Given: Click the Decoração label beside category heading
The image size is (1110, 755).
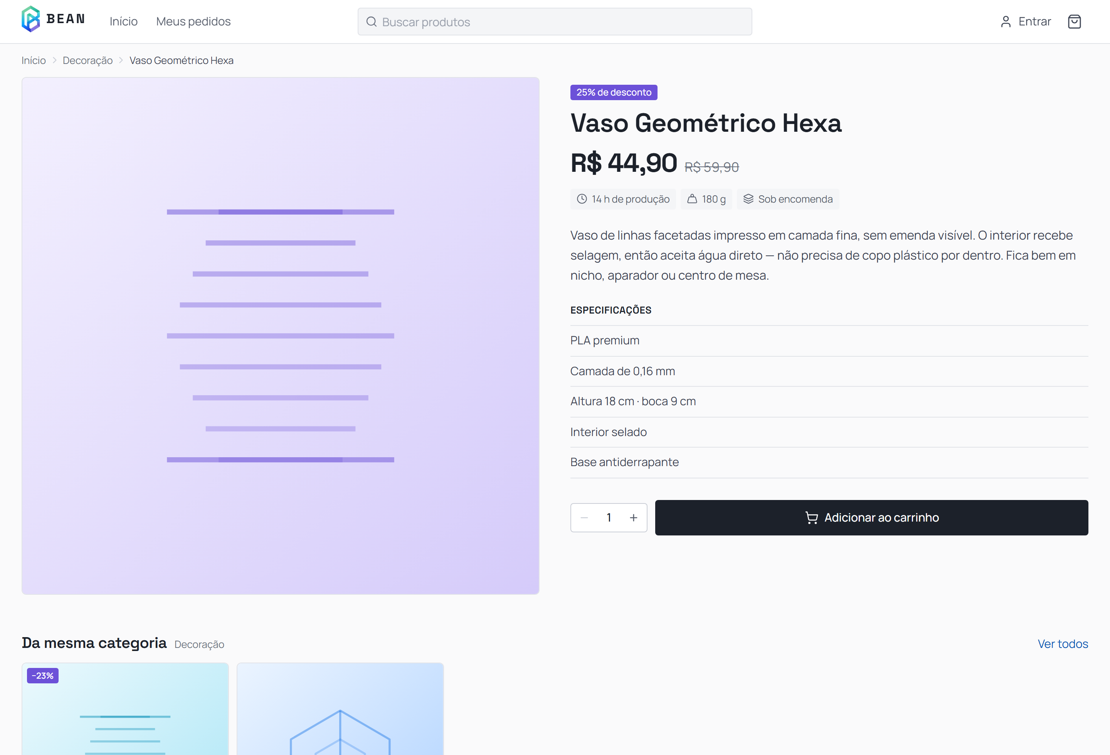Looking at the screenshot, I should (199, 644).
